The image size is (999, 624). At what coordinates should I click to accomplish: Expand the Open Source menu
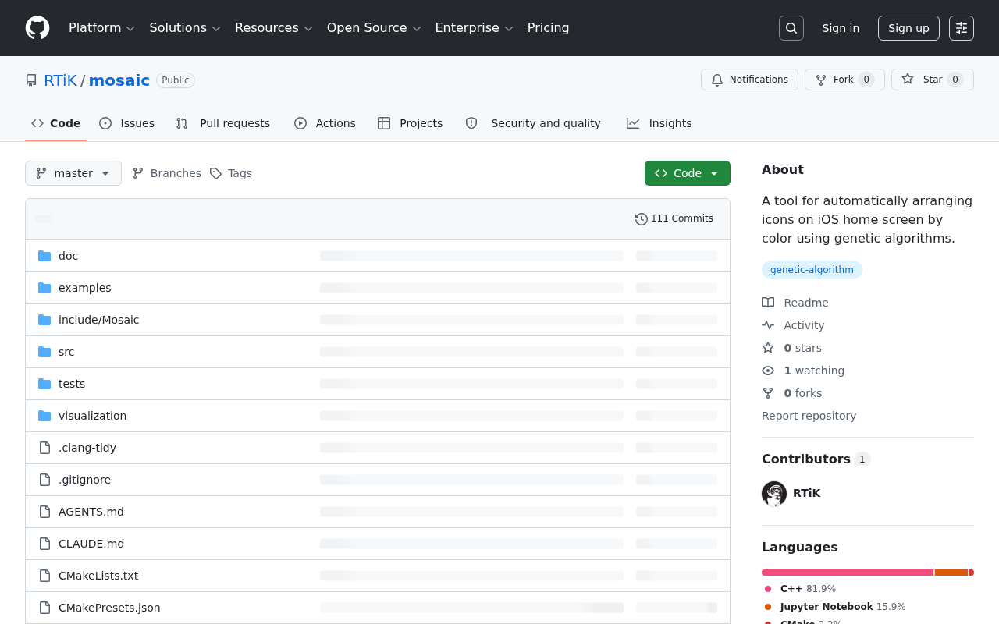point(374,28)
